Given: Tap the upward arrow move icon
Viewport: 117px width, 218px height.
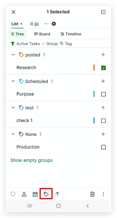Looking at the screenshot, I should (x=57, y=194).
